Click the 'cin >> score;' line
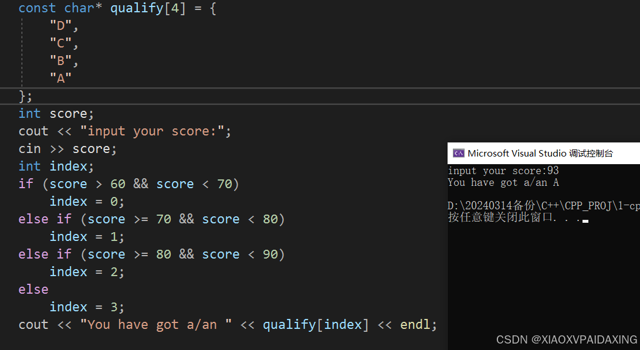Screen dimensions: 640x350 click(x=68, y=149)
